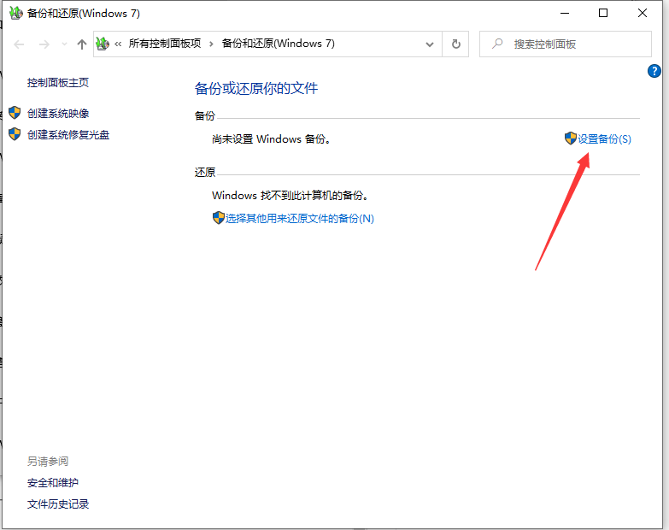
Task: Click the forward navigation arrow
Action: pyautogui.click(x=41, y=44)
